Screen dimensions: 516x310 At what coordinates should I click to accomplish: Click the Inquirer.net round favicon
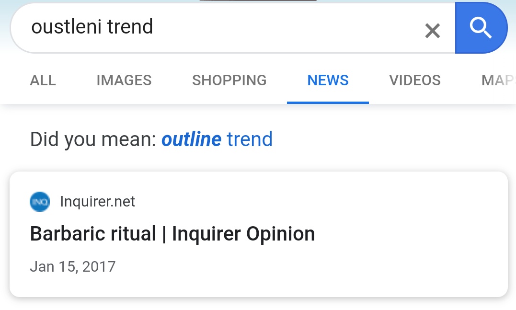click(39, 202)
